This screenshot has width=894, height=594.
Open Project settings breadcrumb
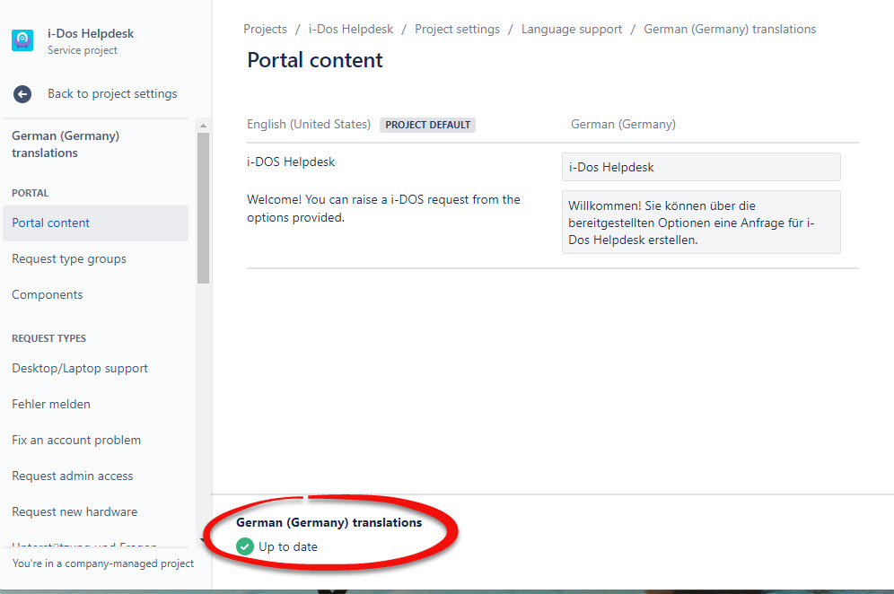(457, 29)
